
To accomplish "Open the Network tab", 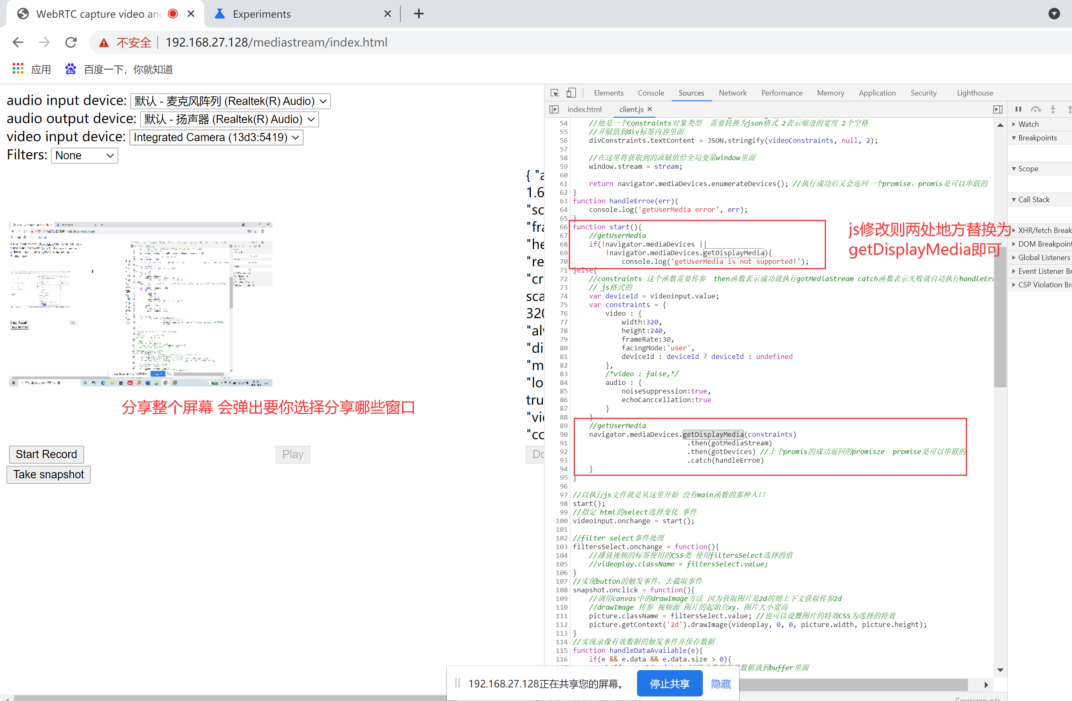I will click(x=732, y=93).
